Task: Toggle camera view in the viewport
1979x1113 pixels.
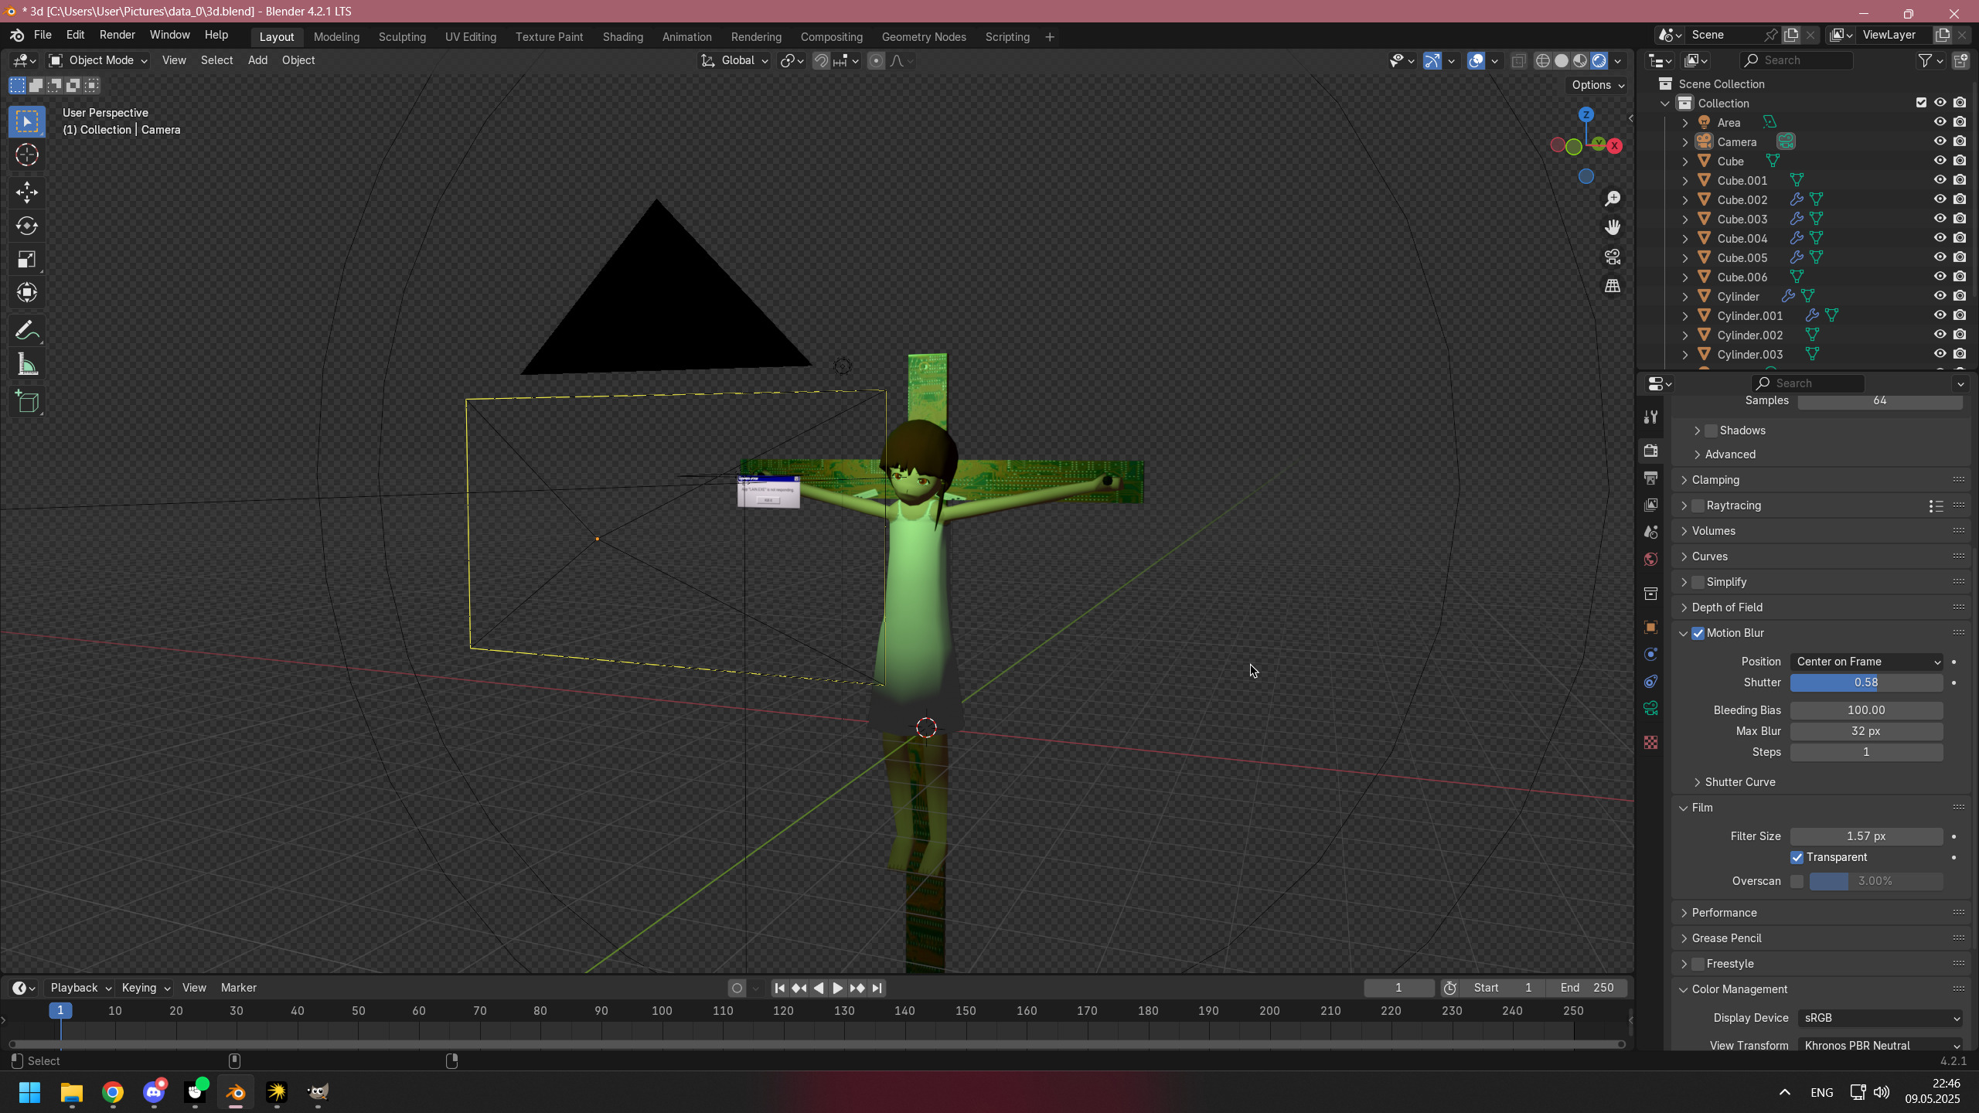Action: 1613,257
